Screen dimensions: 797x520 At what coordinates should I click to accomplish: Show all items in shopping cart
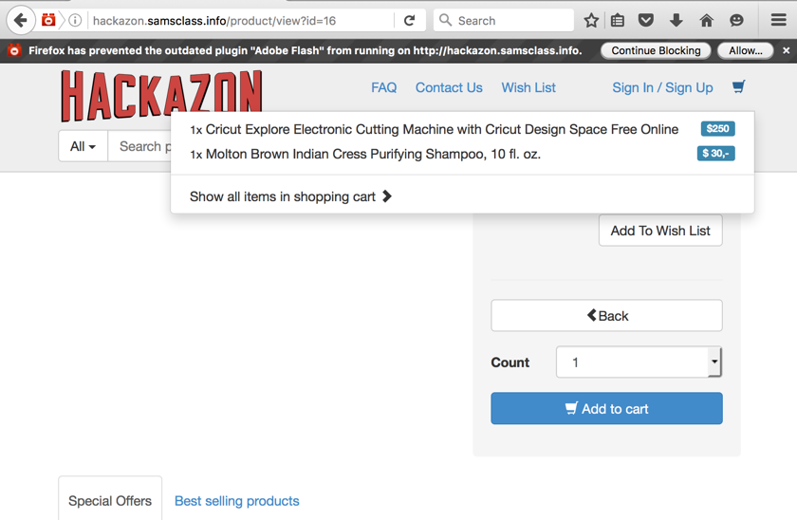click(x=290, y=196)
